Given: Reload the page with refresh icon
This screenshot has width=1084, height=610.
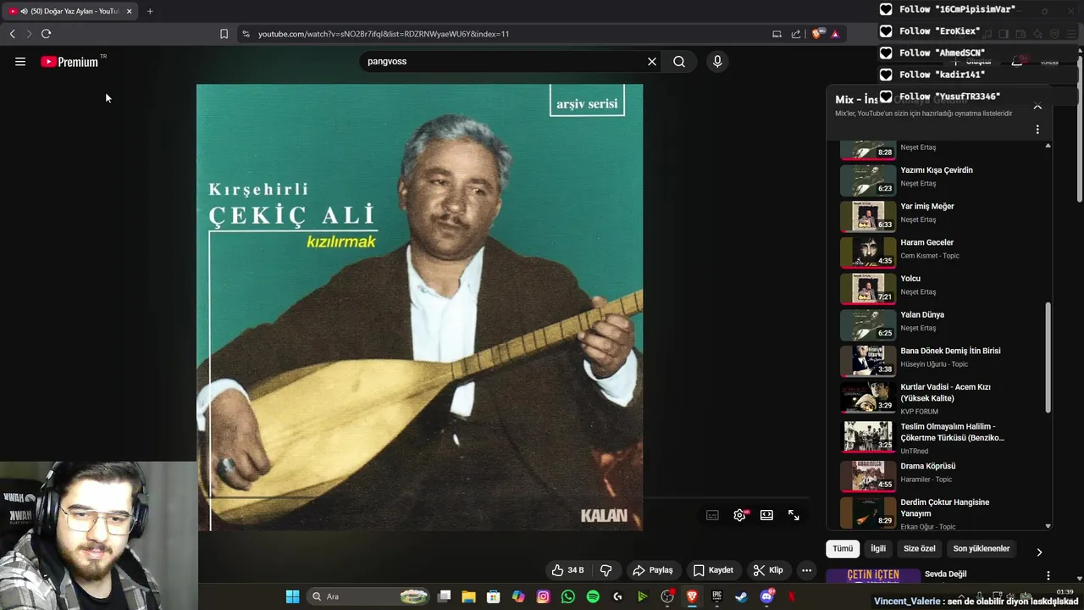Looking at the screenshot, I should coord(46,34).
